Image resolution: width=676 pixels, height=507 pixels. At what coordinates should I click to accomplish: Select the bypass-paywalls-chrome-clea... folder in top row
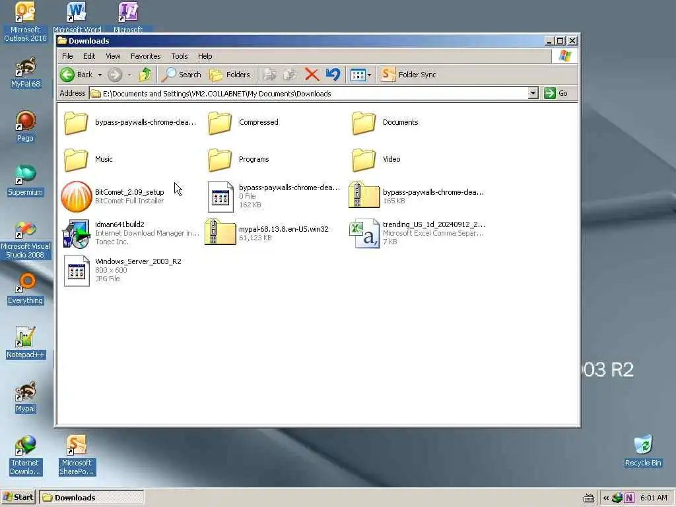click(x=130, y=122)
